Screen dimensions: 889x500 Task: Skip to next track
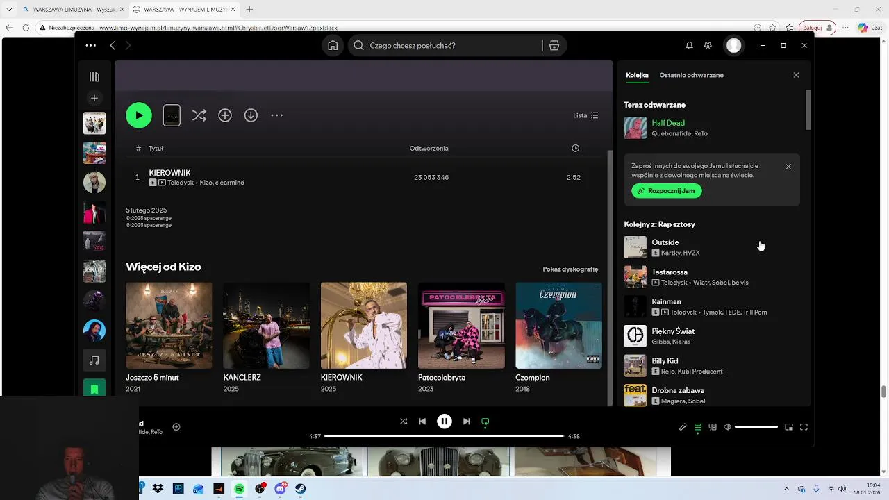point(467,422)
